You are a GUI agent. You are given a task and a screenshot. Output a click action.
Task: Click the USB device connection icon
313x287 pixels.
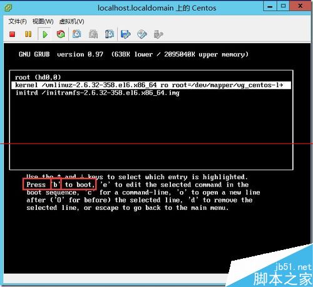158,34
